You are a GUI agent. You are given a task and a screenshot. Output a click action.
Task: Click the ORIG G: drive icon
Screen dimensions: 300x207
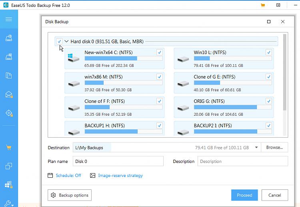[x=183, y=108]
